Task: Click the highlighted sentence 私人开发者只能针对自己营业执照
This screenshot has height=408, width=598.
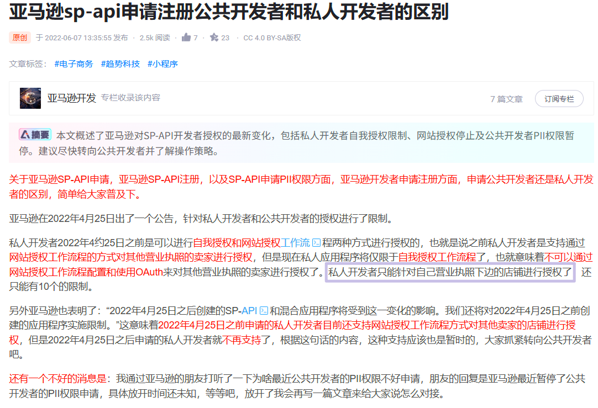Action: pyautogui.click(x=450, y=272)
